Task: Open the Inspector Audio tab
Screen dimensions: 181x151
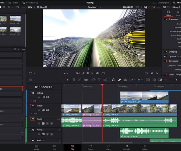Action: 178,13
